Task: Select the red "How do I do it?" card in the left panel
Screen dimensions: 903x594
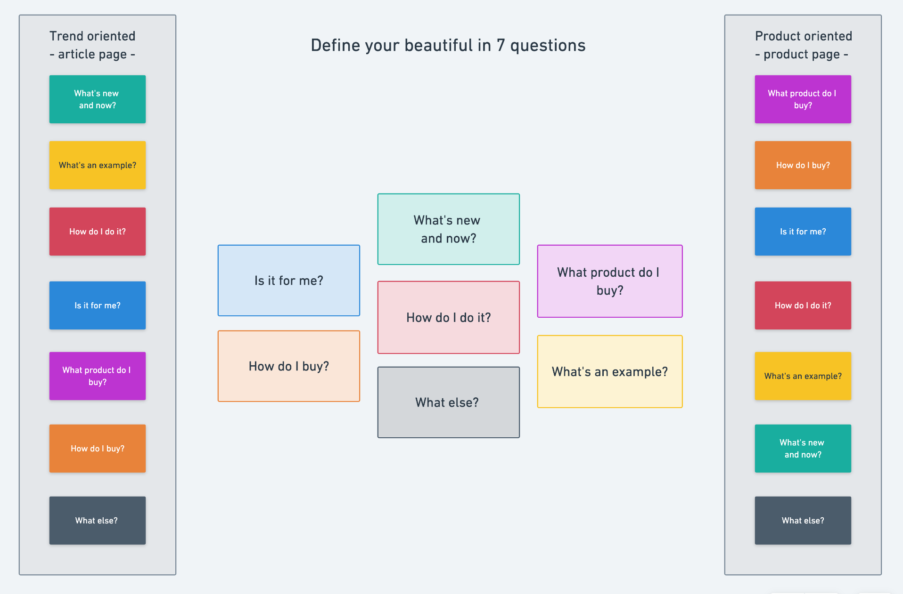Action: [98, 232]
